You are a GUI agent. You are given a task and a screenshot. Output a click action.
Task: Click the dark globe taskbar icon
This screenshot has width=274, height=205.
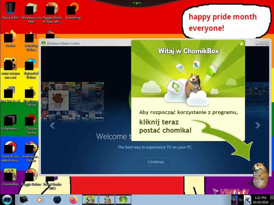57,200
